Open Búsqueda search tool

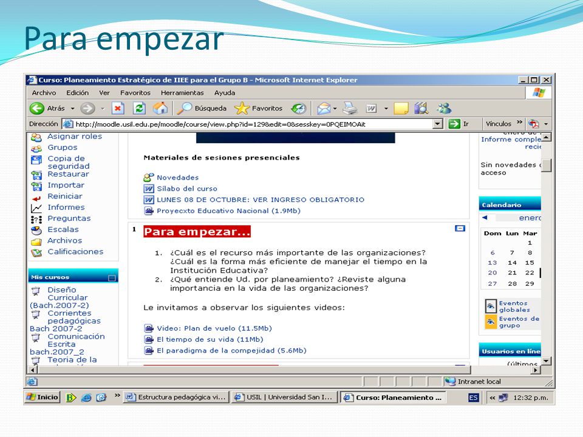point(202,109)
